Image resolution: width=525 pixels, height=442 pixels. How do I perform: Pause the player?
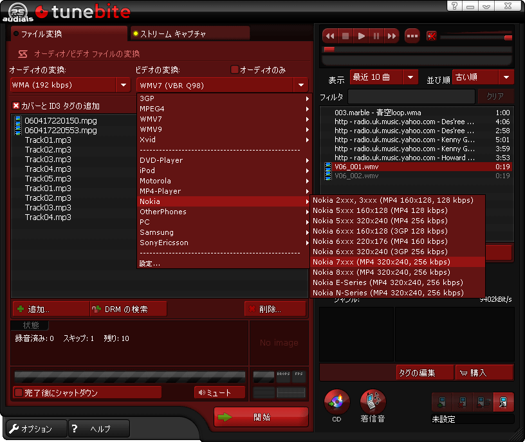coord(376,36)
